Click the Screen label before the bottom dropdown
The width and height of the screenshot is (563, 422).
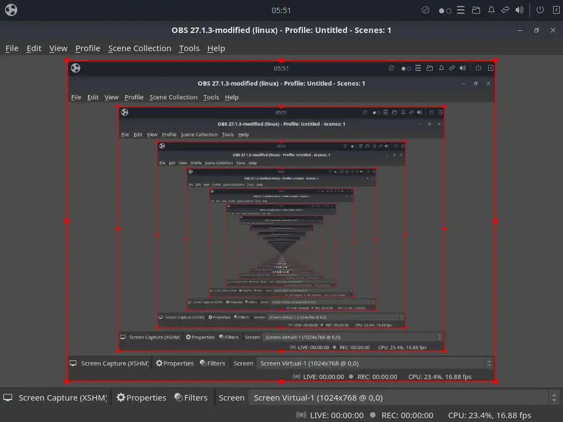coord(231,398)
